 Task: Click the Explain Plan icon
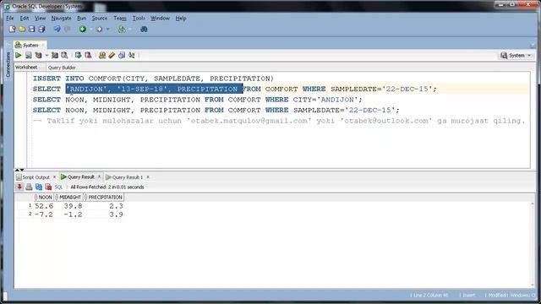tap(38, 55)
